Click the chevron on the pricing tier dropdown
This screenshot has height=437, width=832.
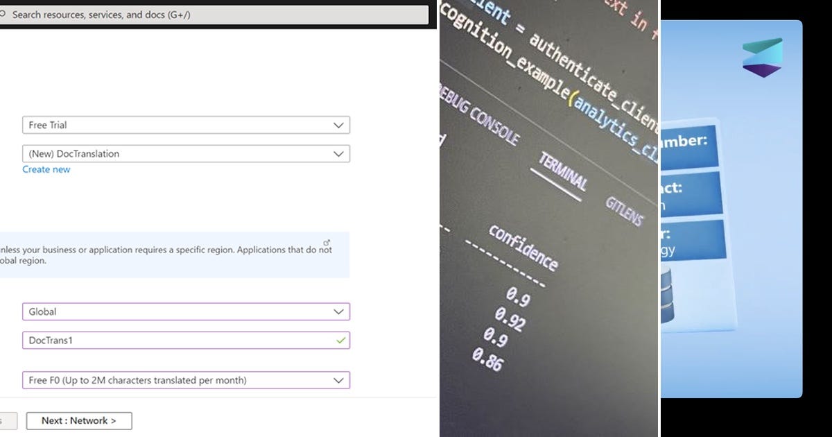coord(338,380)
